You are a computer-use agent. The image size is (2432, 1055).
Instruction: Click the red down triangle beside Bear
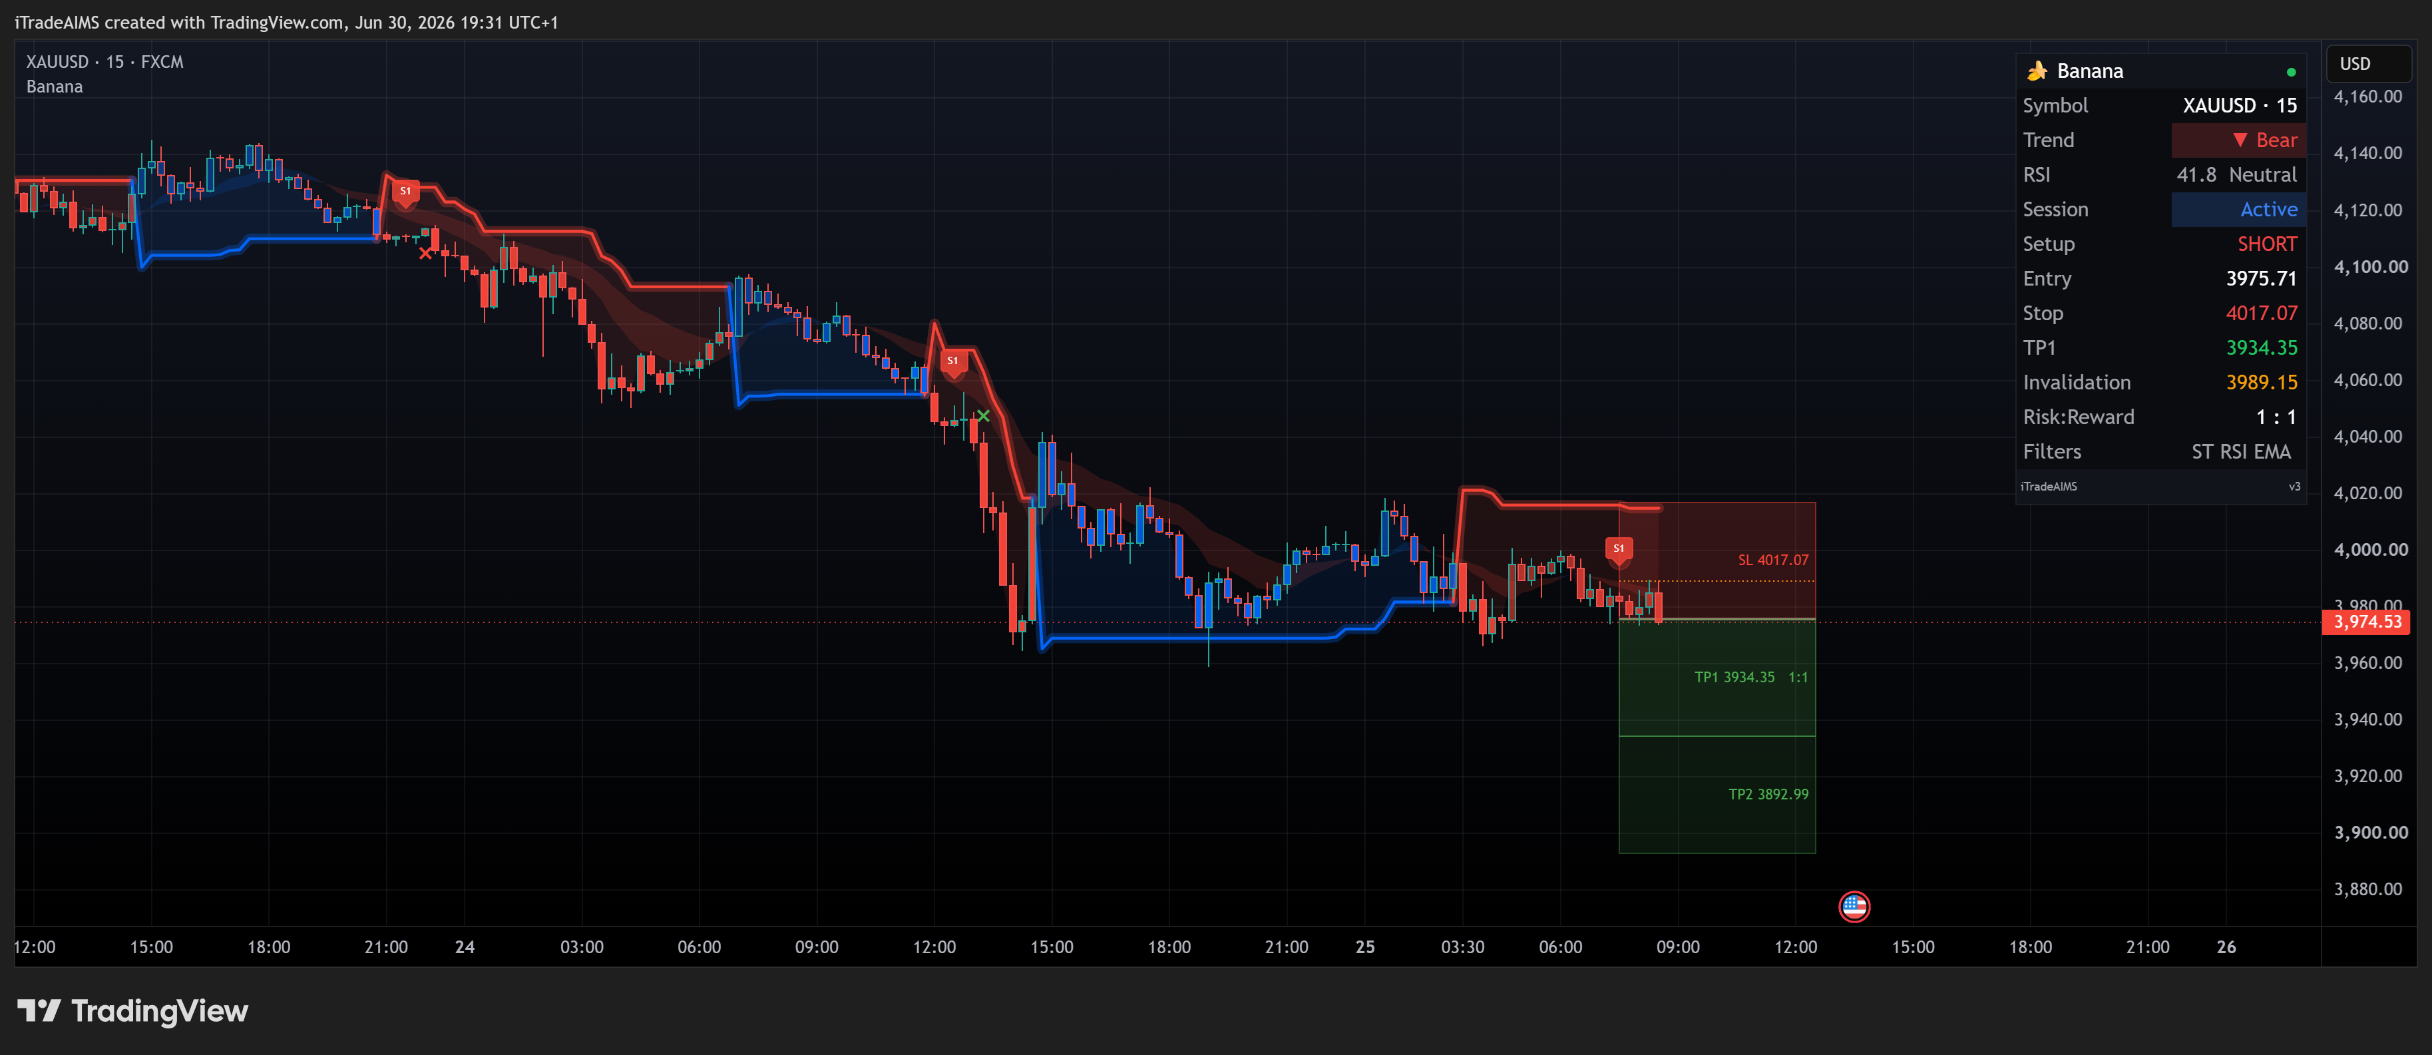(2240, 140)
